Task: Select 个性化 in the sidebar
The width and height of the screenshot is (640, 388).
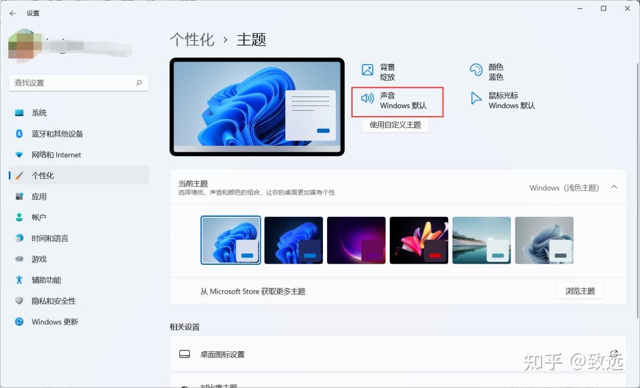Action: pos(78,175)
